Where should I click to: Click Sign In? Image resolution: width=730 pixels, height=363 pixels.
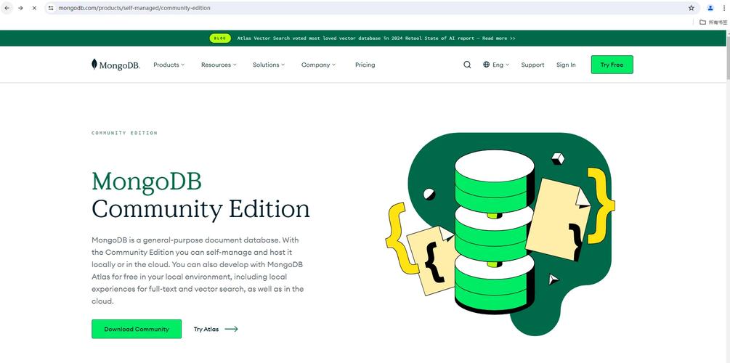click(x=566, y=65)
